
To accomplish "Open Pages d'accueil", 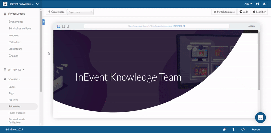I will (x=17, y=113).
